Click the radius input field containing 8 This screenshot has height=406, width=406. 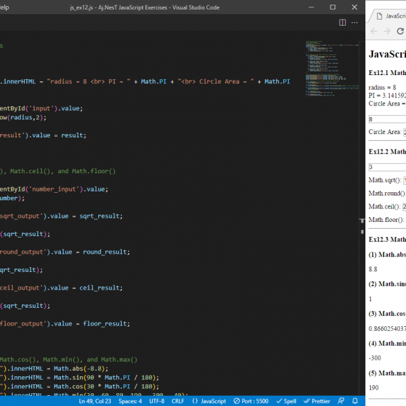(x=387, y=118)
